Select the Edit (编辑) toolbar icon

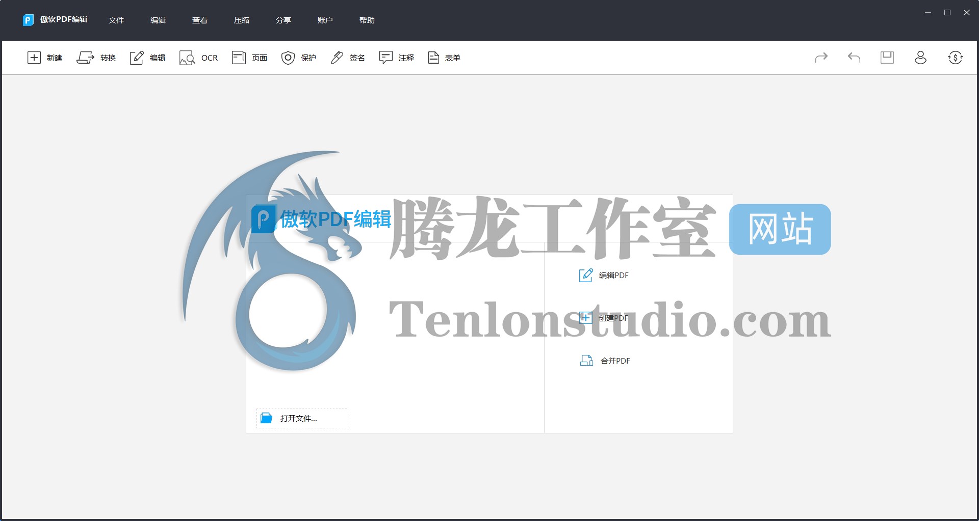coord(137,58)
